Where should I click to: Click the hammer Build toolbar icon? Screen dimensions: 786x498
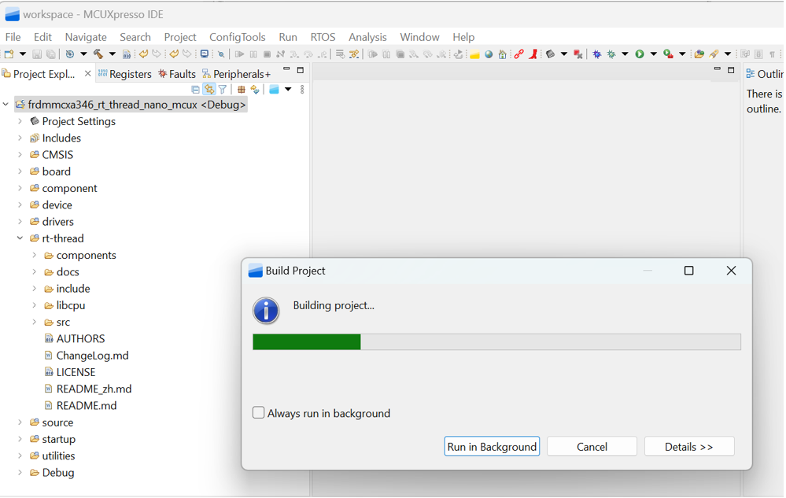click(98, 54)
